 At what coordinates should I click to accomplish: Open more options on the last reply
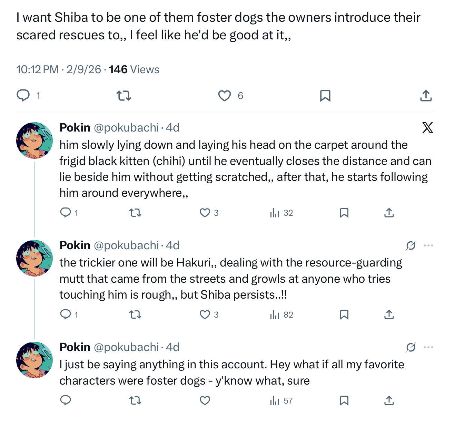(428, 347)
